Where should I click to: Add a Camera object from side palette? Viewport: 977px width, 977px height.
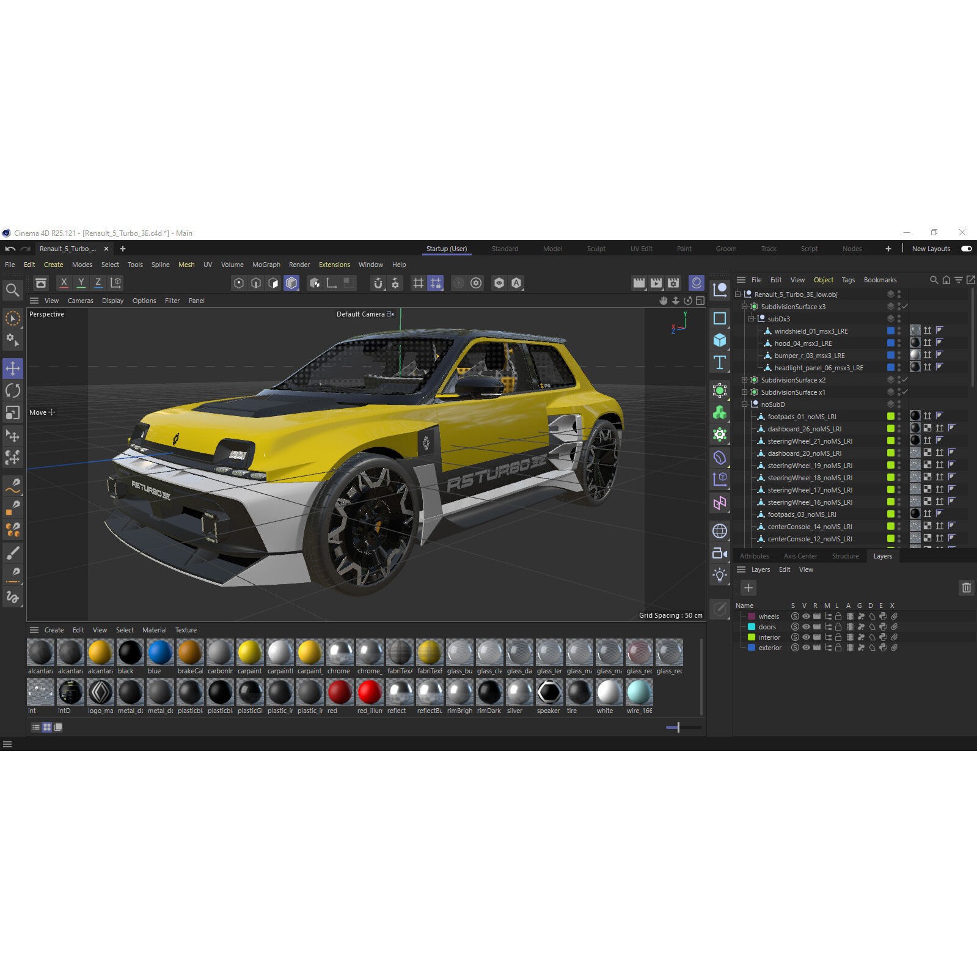(720, 553)
